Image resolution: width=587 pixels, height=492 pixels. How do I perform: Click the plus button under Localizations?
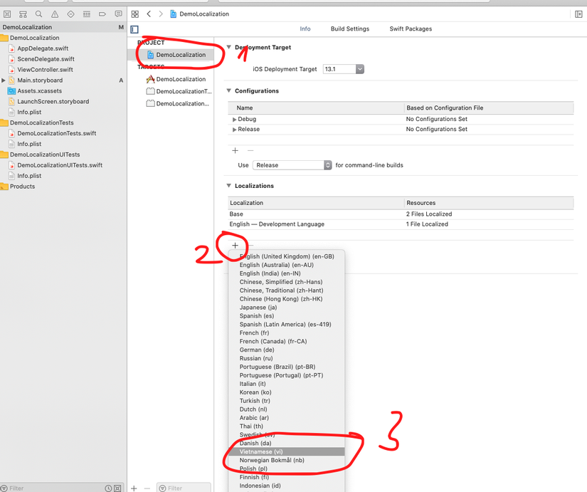pos(235,246)
